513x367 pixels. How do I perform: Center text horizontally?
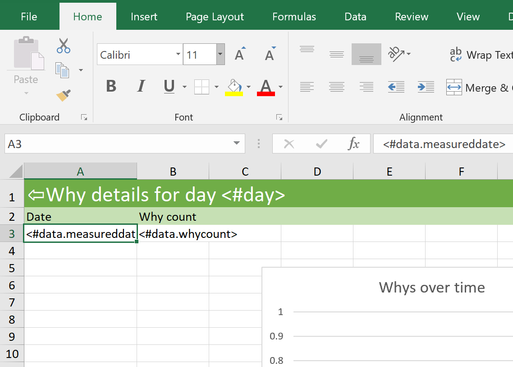(337, 87)
